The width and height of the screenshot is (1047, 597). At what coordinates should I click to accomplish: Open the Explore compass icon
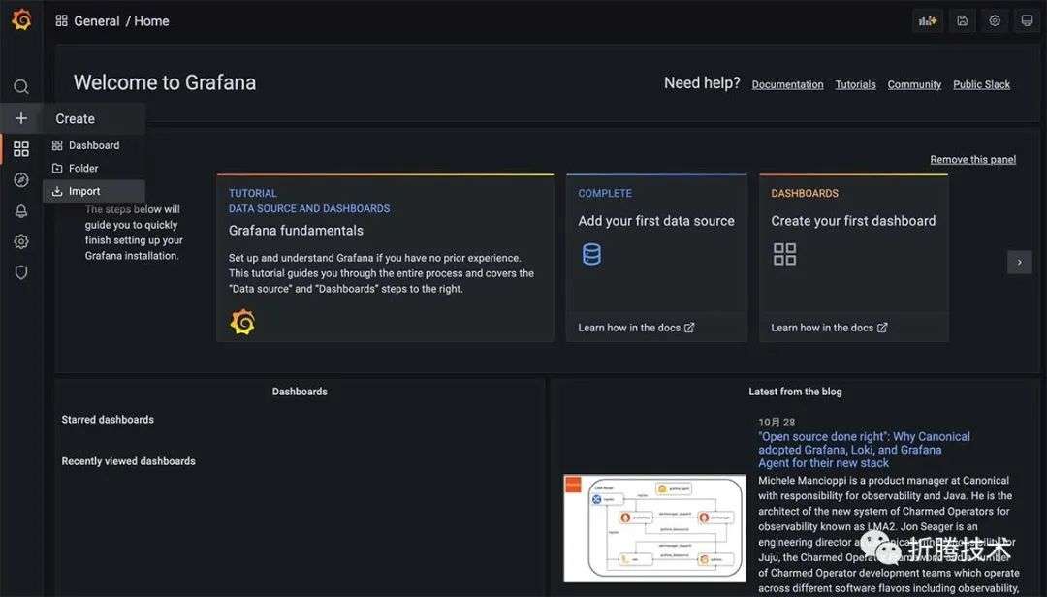[21, 179]
